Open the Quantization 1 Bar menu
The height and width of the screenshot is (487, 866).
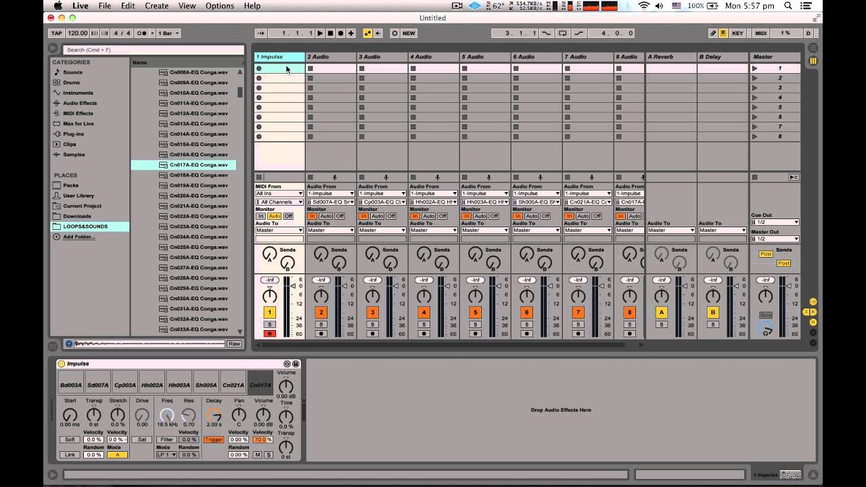168,33
